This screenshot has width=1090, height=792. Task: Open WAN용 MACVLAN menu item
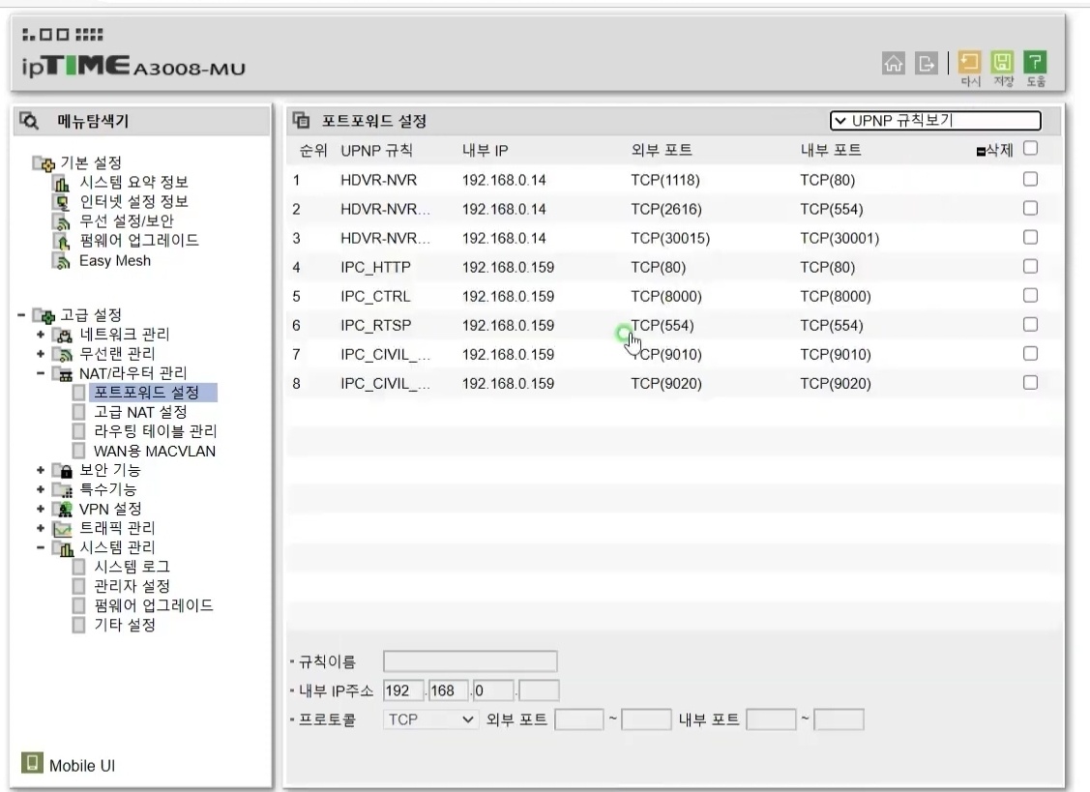pyautogui.click(x=155, y=452)
